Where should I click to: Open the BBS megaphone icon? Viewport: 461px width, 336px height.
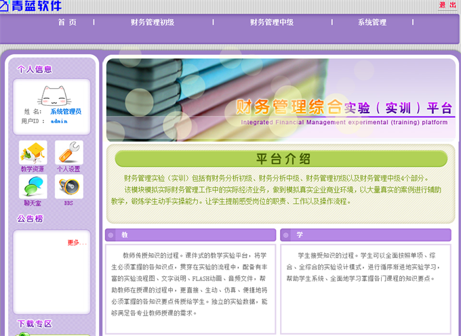(x=68, y=186)
